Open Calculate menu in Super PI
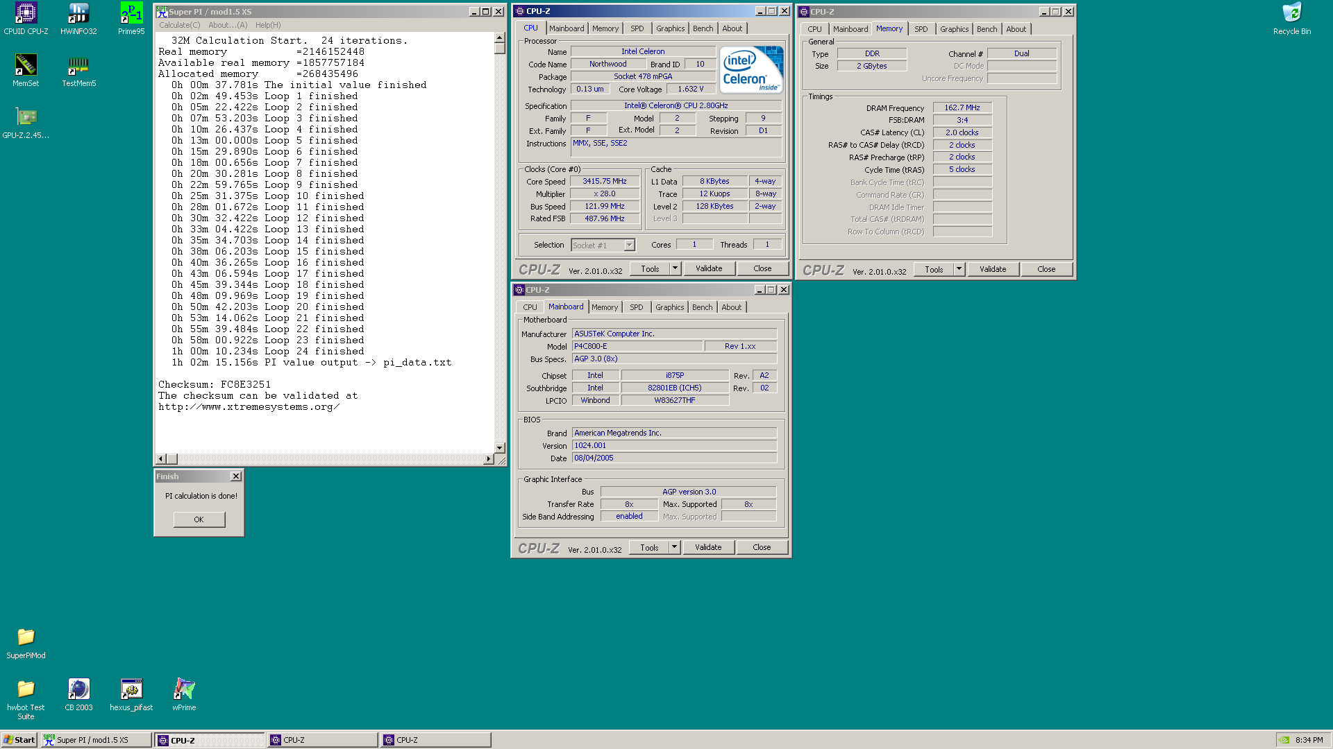The width and height of the screenshot is (1333, 749). (179, 25)
